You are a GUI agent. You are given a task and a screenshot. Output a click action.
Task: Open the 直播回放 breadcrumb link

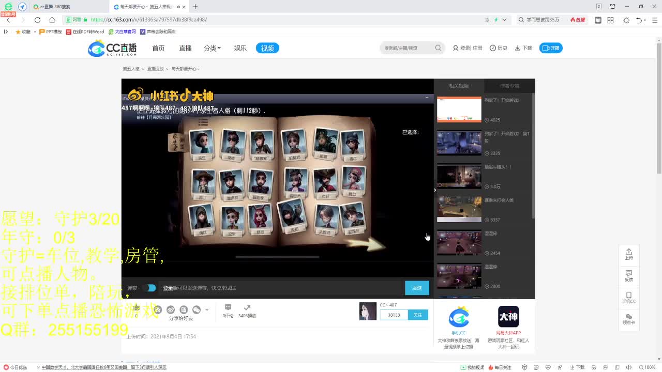tap(155, 69)
